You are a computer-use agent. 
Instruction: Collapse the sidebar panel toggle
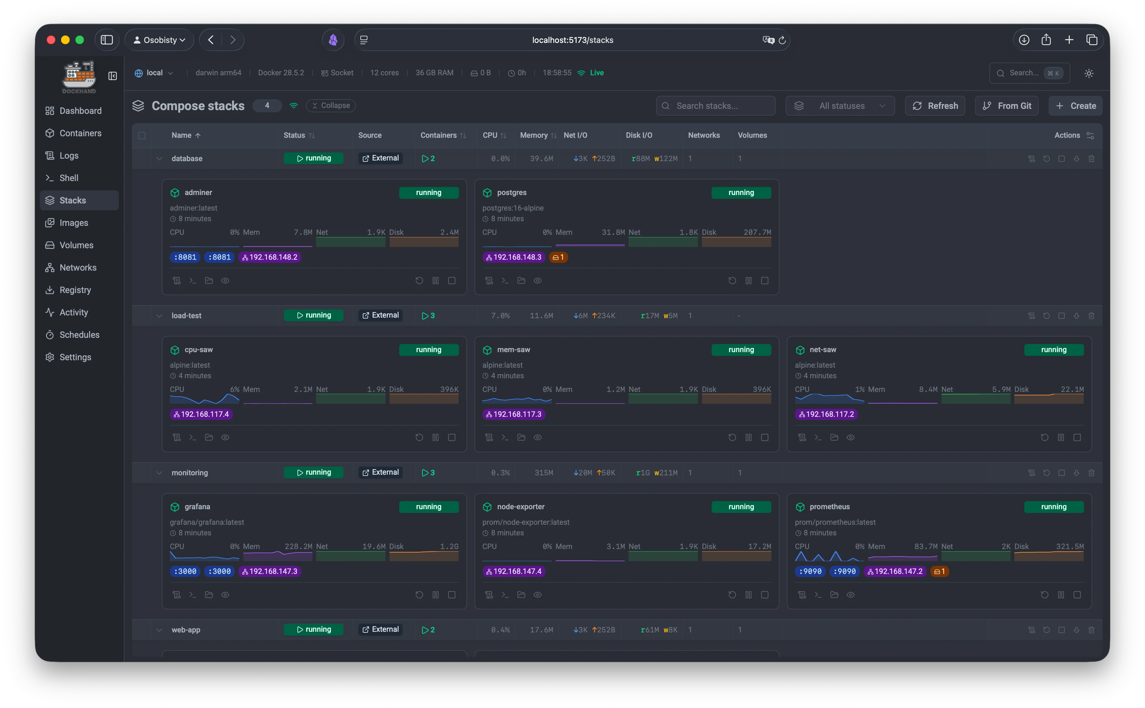point(112,76)
